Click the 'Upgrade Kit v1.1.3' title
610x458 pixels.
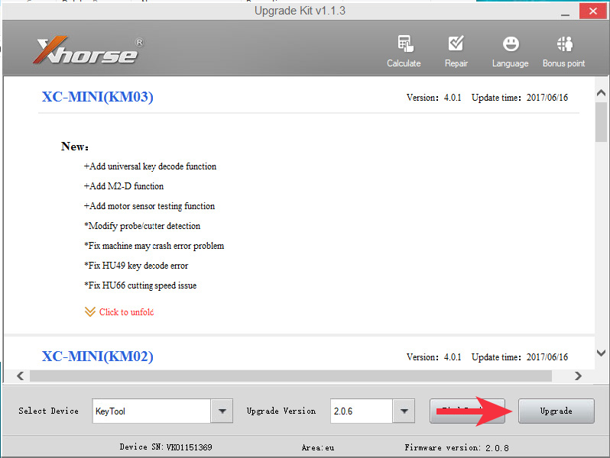point(300,11)
